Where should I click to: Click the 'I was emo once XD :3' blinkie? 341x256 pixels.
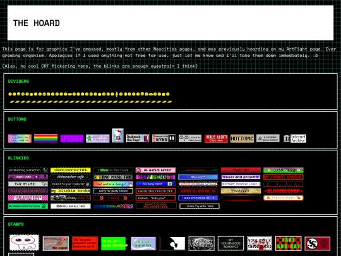tap(198, 198)
